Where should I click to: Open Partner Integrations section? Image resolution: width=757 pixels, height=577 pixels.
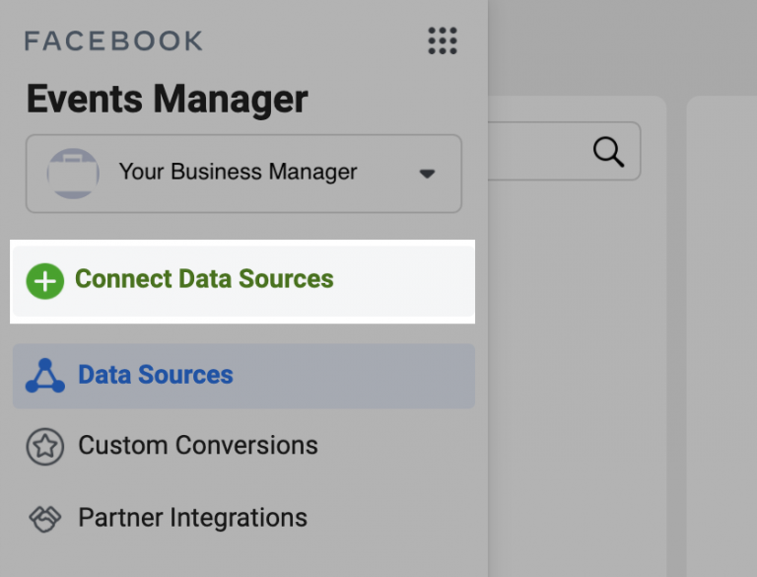tap(193, 518)
